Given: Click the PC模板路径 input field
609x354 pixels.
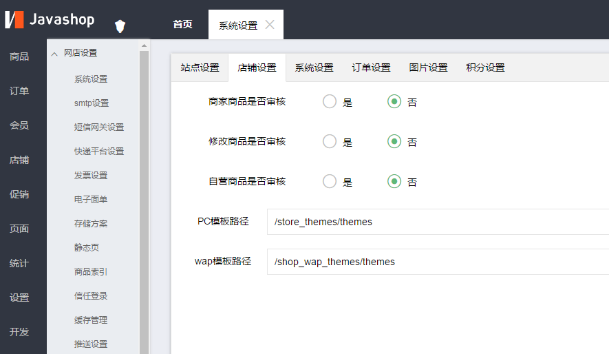Looking at the screenshot, I should [x=438, y=222].
